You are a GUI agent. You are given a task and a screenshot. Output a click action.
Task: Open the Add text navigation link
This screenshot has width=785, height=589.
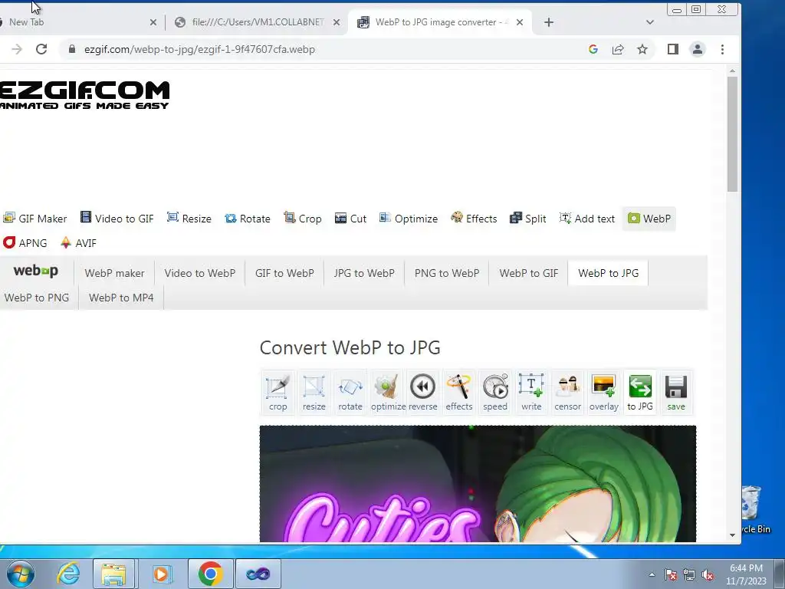(586, 219)
